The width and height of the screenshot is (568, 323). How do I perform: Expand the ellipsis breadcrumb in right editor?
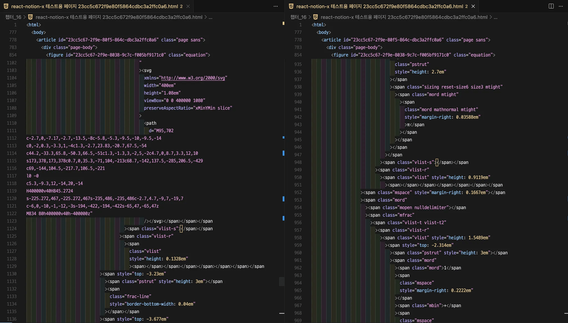tap(496, 17)
